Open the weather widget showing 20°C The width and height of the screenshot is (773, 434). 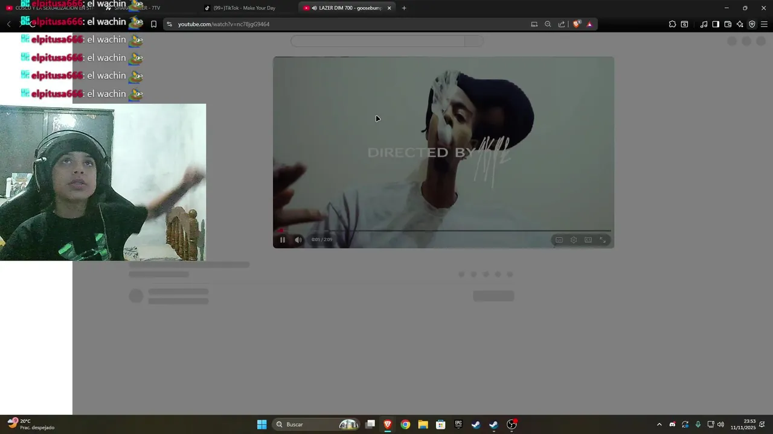tap(31, 424)
